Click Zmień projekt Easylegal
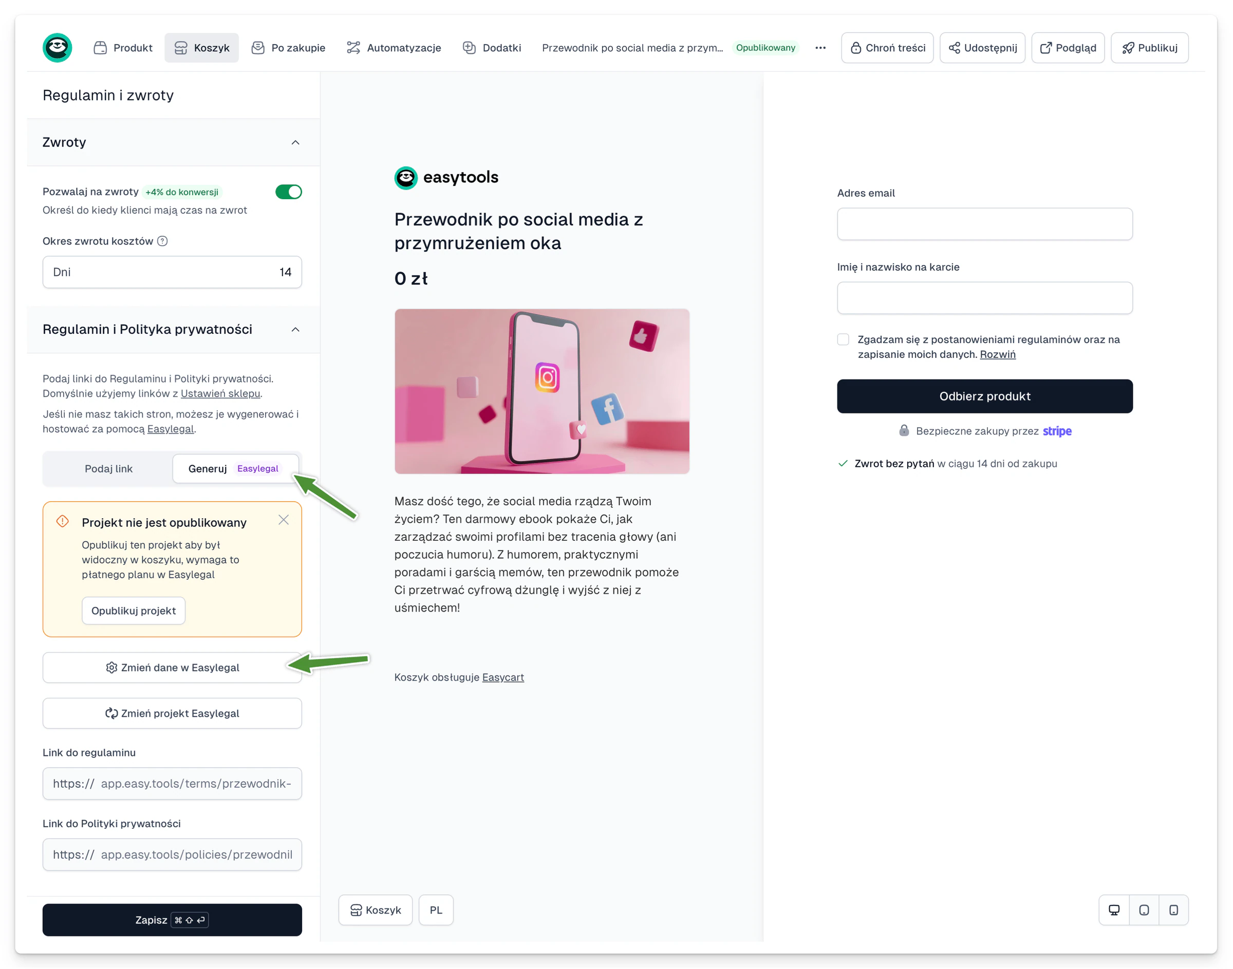 [x=172, y=713]
